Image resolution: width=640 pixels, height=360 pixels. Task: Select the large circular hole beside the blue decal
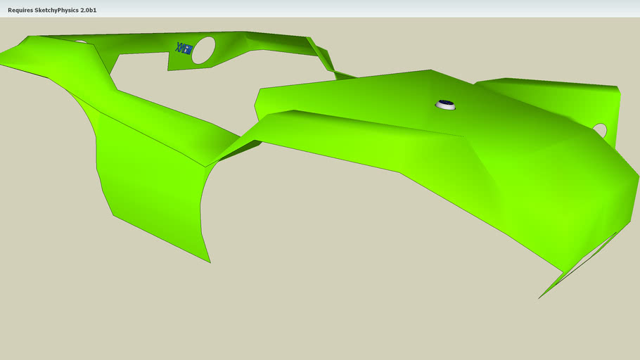click(204, 51)
